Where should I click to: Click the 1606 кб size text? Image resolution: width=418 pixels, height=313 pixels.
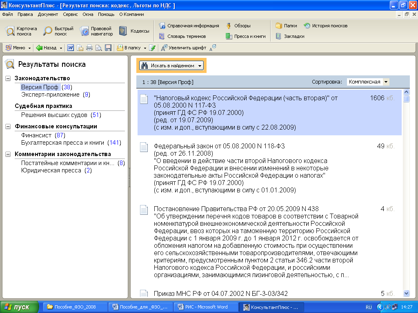382,98
